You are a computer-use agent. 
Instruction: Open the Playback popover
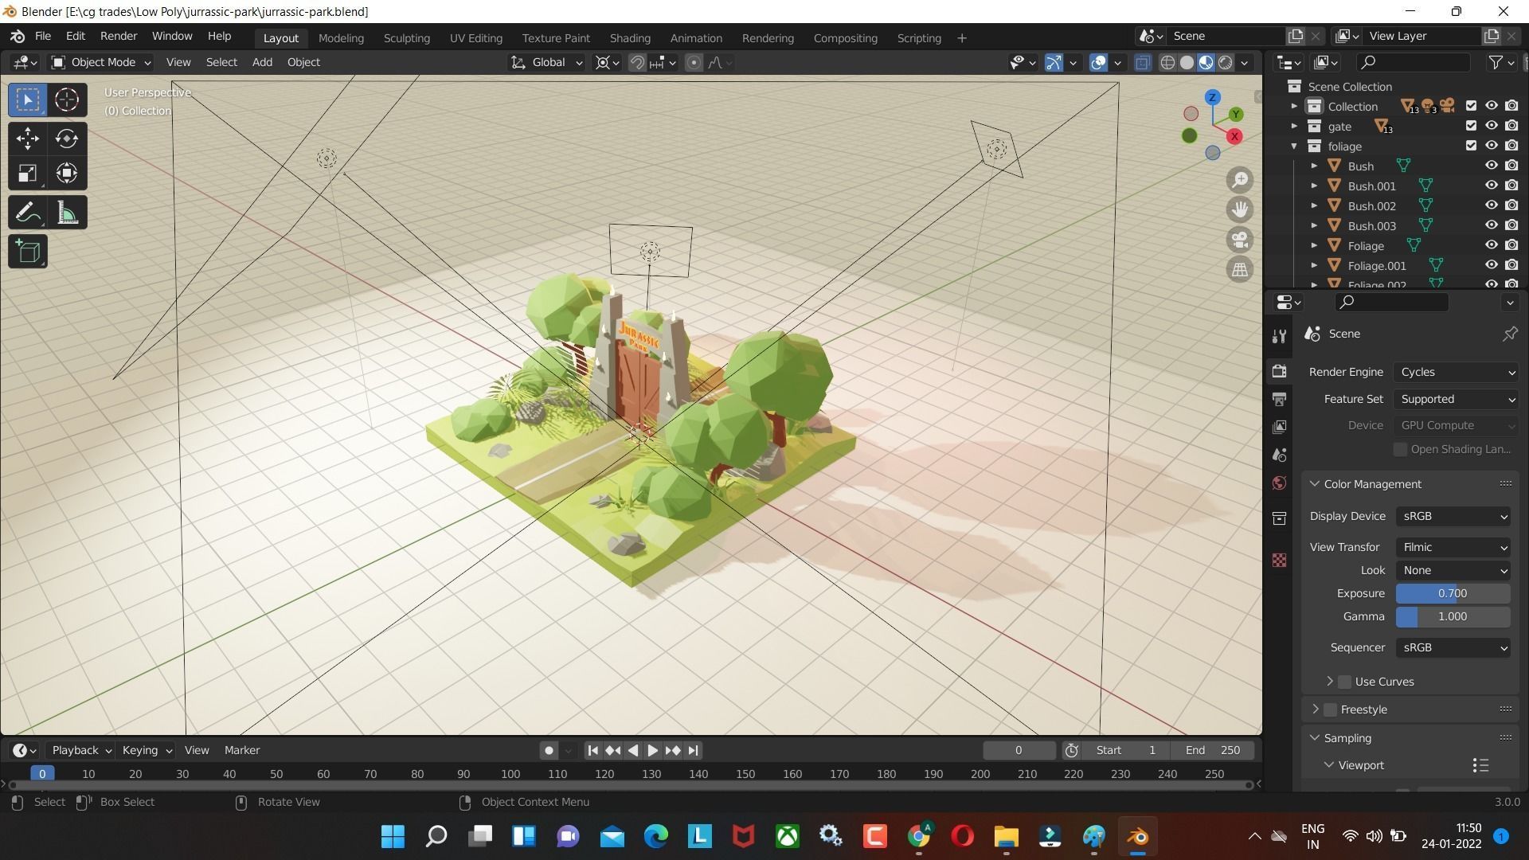pos(81,750)
